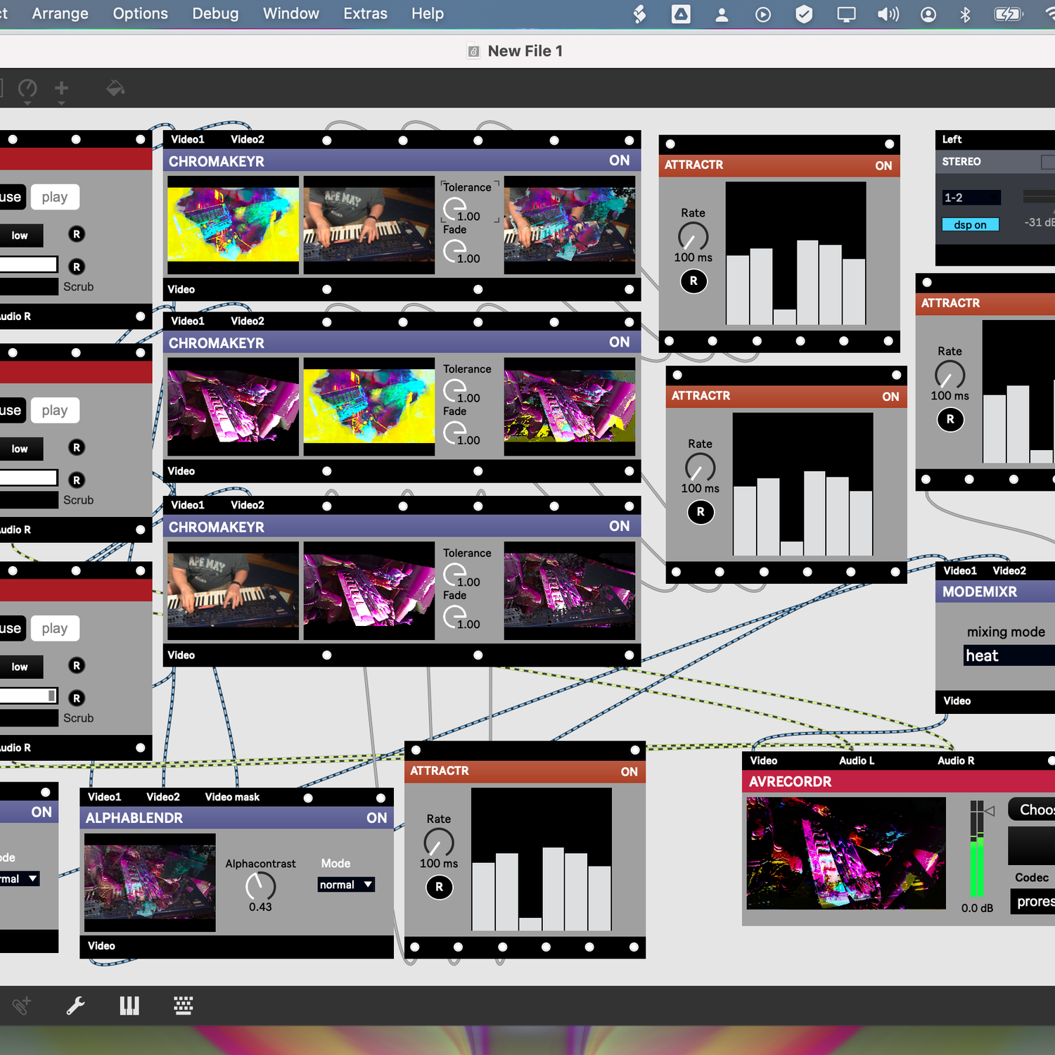This screenshot has width=1055, height=1055.
Task: Click the piano keys icon in bottom bar
Action: point(129,1006)
